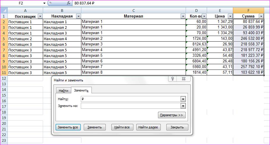Expand the Заменить на field dropdown
This screenshot has width=270, height=145.
click(x=183, y=106)
